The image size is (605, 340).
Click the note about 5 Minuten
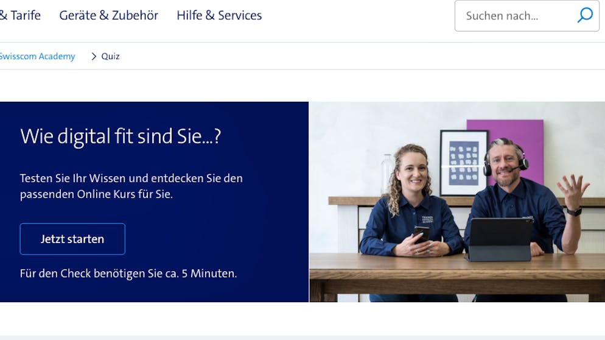tap(128, 274)
